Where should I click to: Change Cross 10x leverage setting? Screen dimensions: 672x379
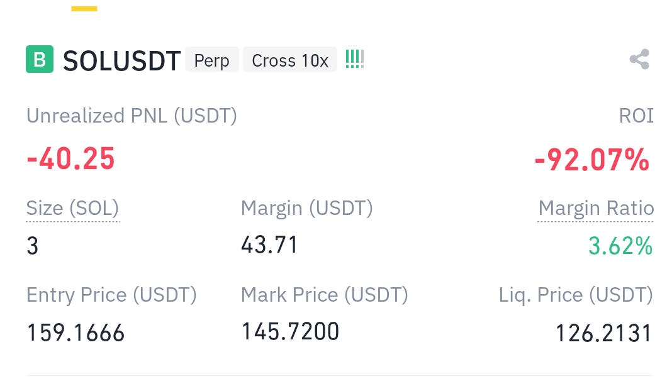coord(289,60)
